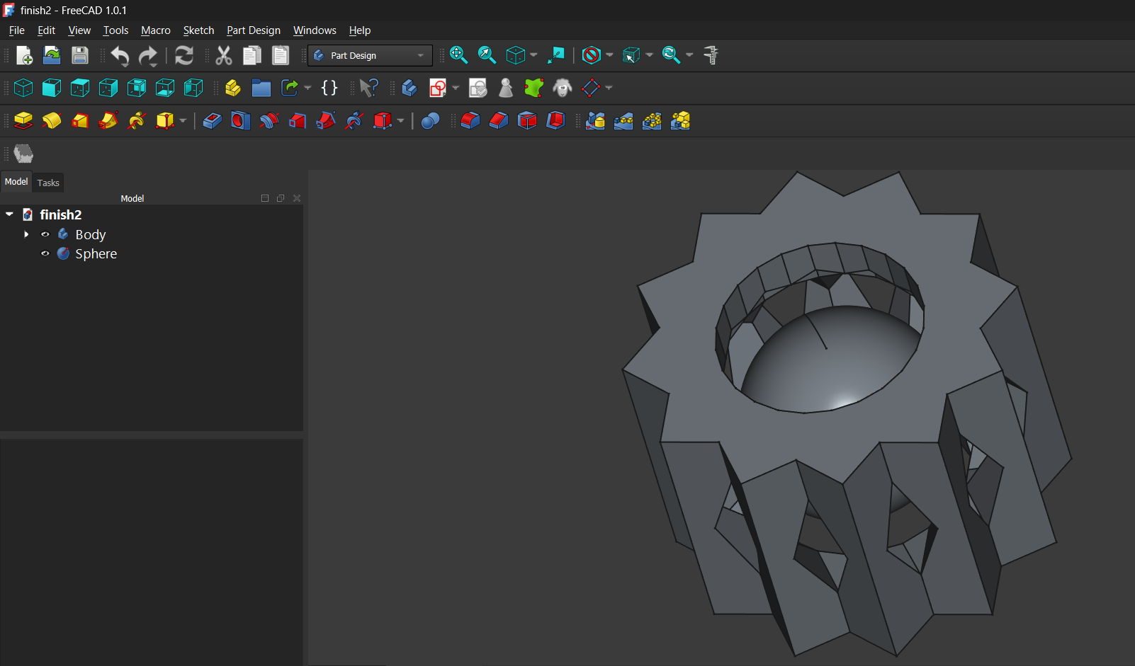The image size is (1135, 666).
Task: Collapse the finish2 document tree
Action: coord(10,214)
